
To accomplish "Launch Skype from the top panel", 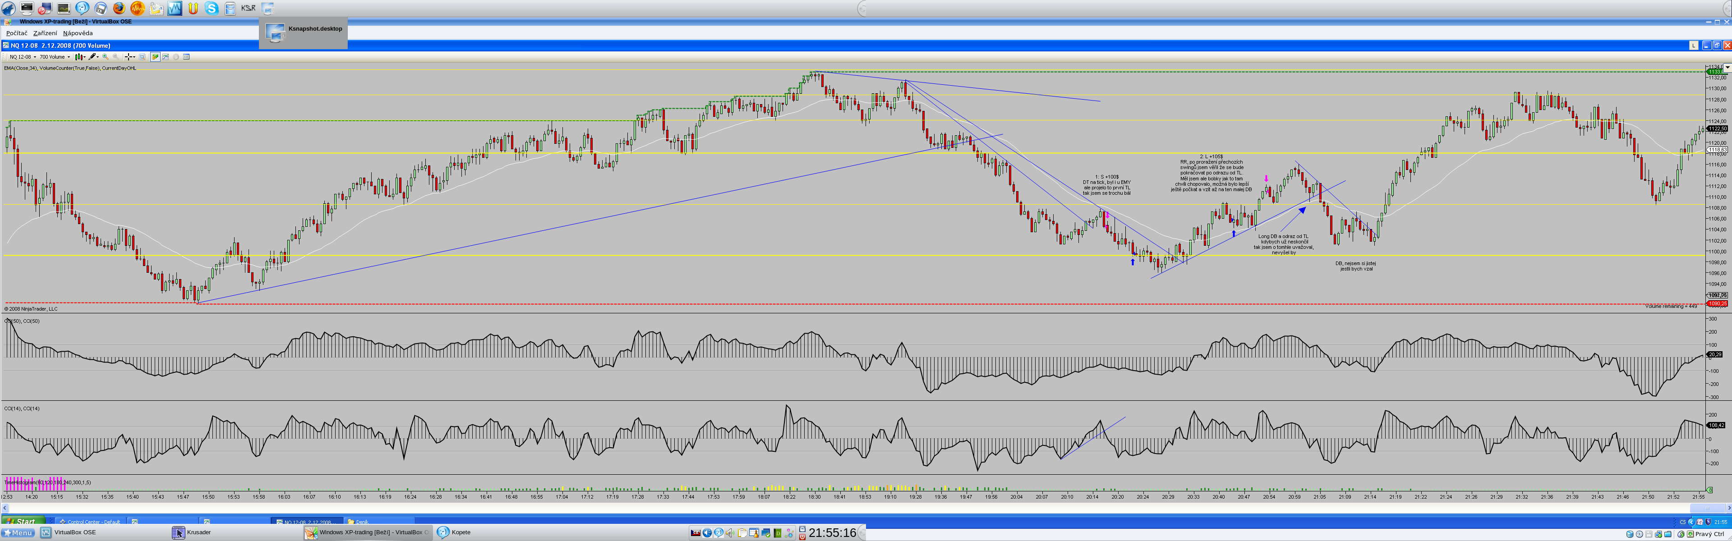I will click(x=212, y=8).
